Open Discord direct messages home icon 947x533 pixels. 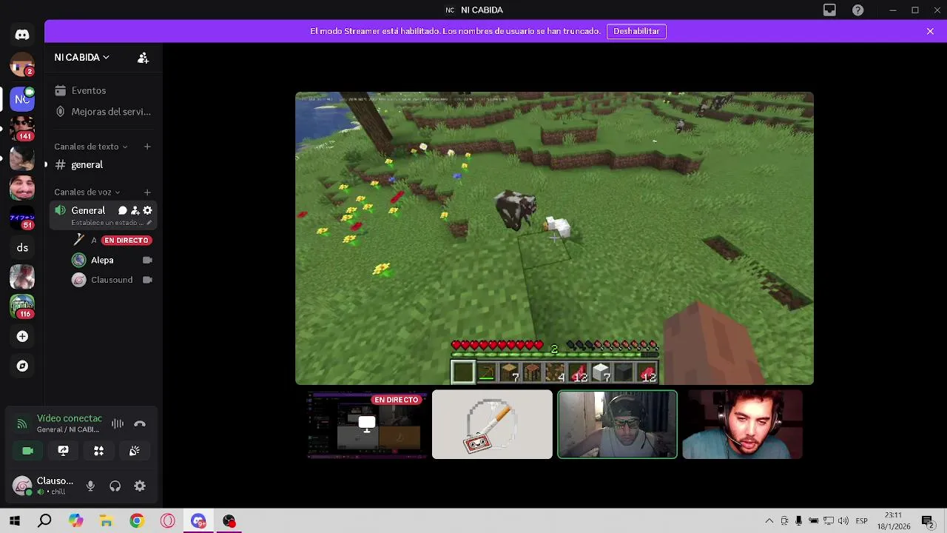click(x=22, y=35)
